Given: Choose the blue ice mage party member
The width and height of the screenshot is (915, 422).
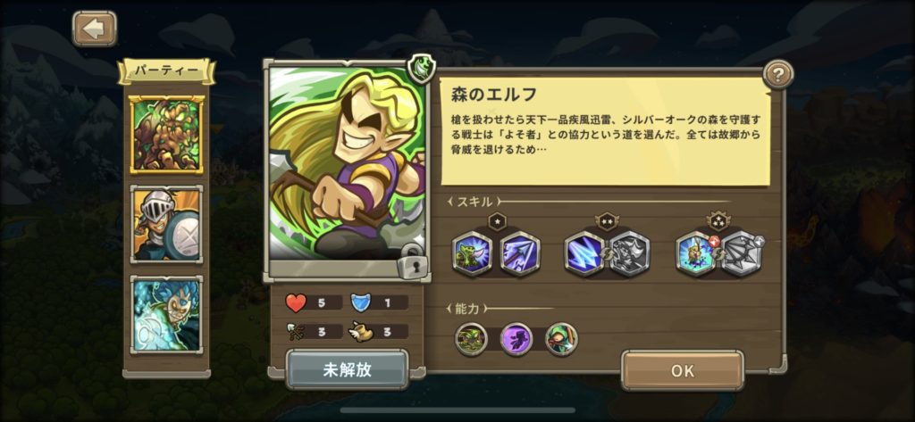Looking at the screenshot, I should [x=166, y=315].
